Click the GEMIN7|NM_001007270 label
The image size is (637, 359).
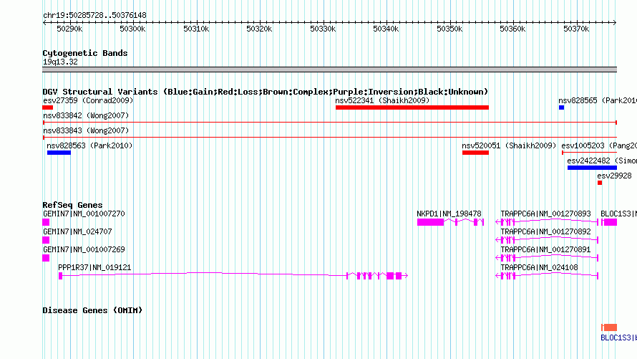point(84,214)
